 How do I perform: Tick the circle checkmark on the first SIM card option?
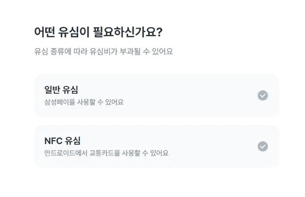coord(263,95)
